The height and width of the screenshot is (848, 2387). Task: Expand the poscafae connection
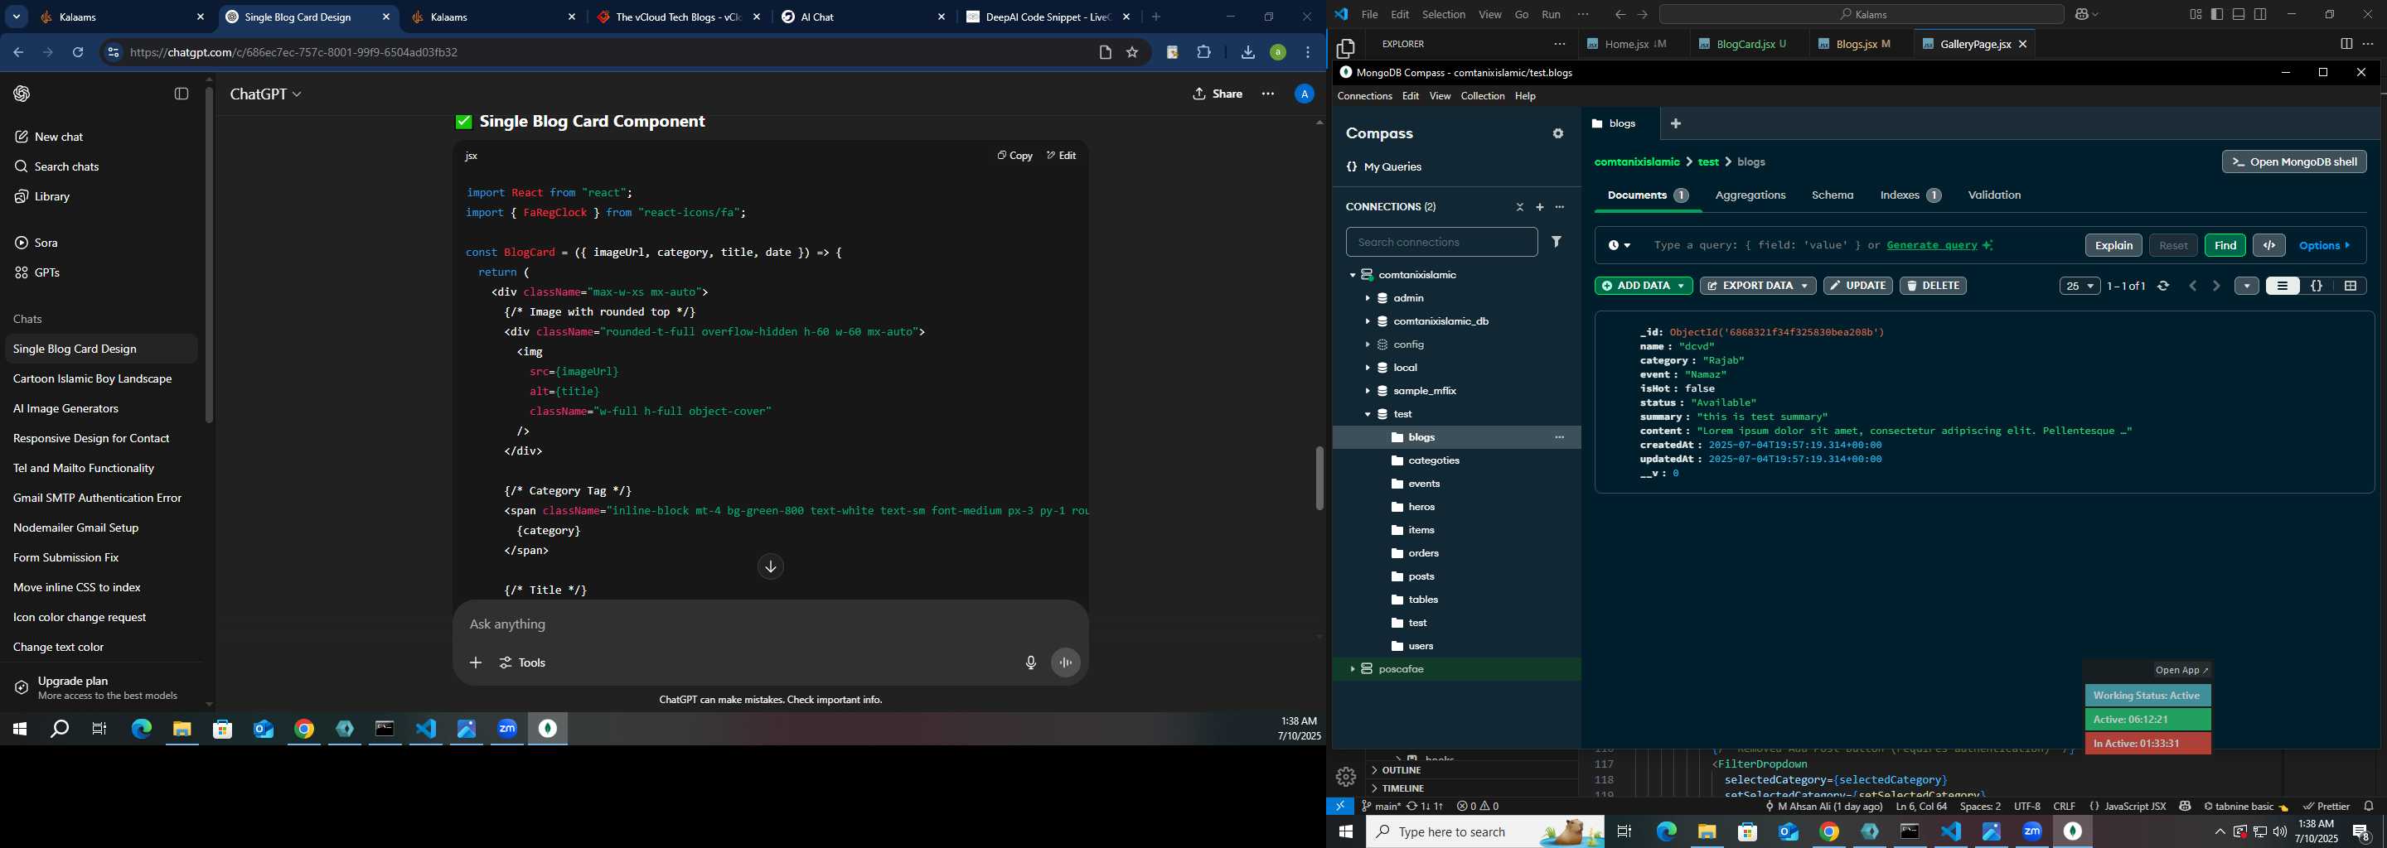point(1352,668)
